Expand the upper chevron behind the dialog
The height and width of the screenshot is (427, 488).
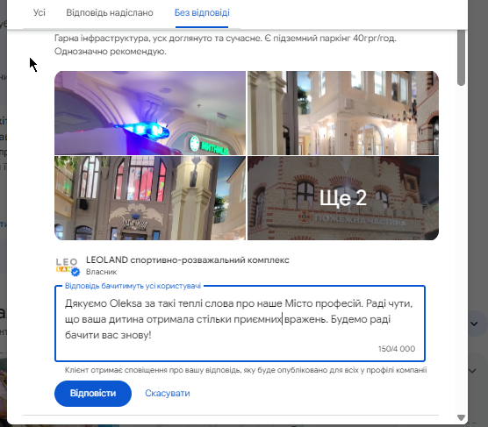[474, 324]
